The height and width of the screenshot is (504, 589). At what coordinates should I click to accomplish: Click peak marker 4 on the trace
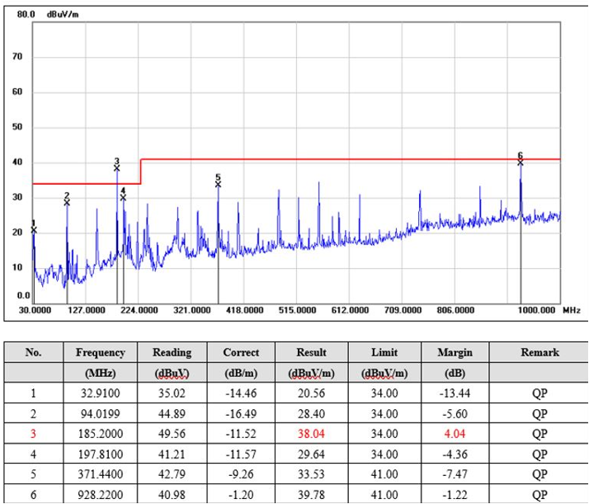click(123, 196)
